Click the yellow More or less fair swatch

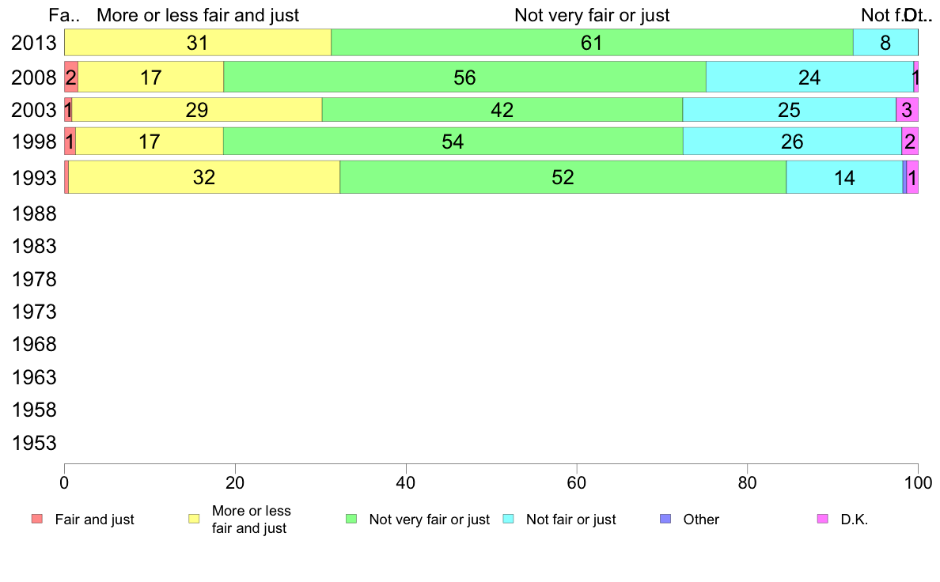pos(193,520)
